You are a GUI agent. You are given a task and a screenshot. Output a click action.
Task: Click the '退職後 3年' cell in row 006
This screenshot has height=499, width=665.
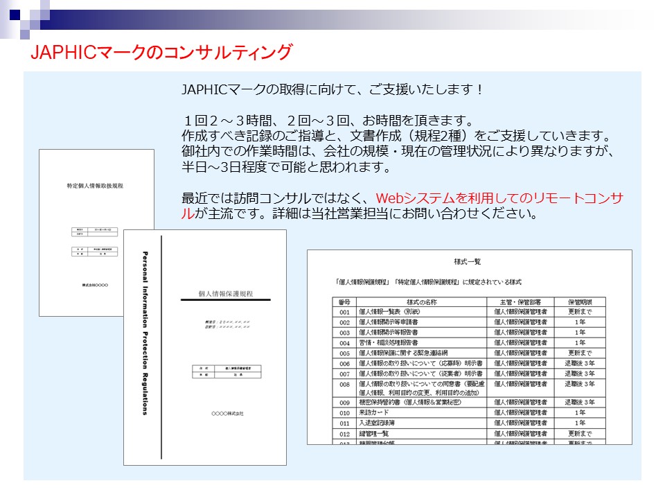coord(580,363)
